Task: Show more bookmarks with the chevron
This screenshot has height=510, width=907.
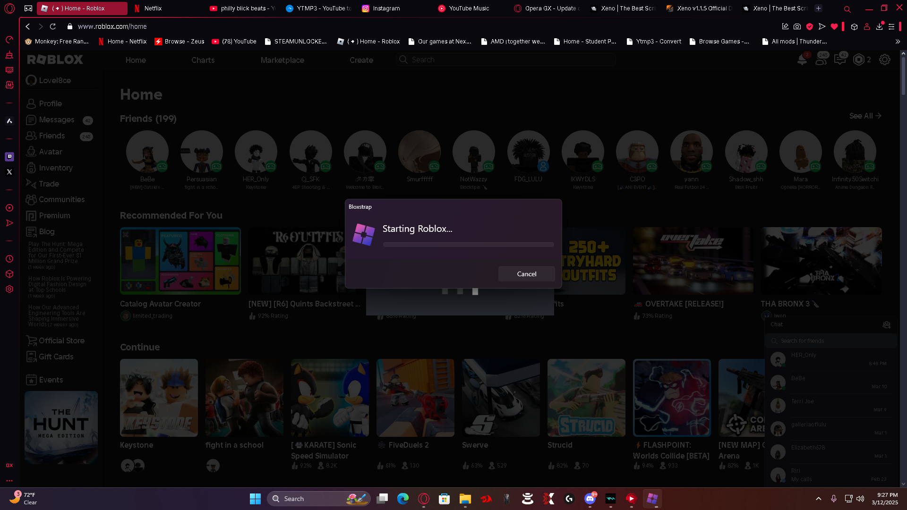Action: tap(898, 42)
